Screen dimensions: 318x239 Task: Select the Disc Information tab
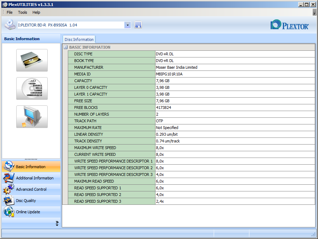[79, 39]
